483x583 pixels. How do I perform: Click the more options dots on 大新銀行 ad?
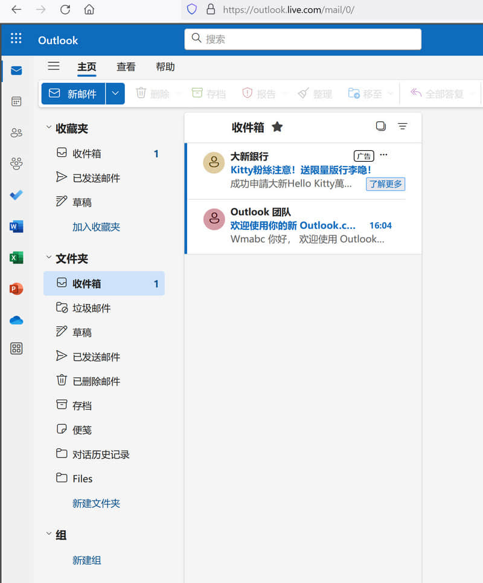click(x=384, y=155)
